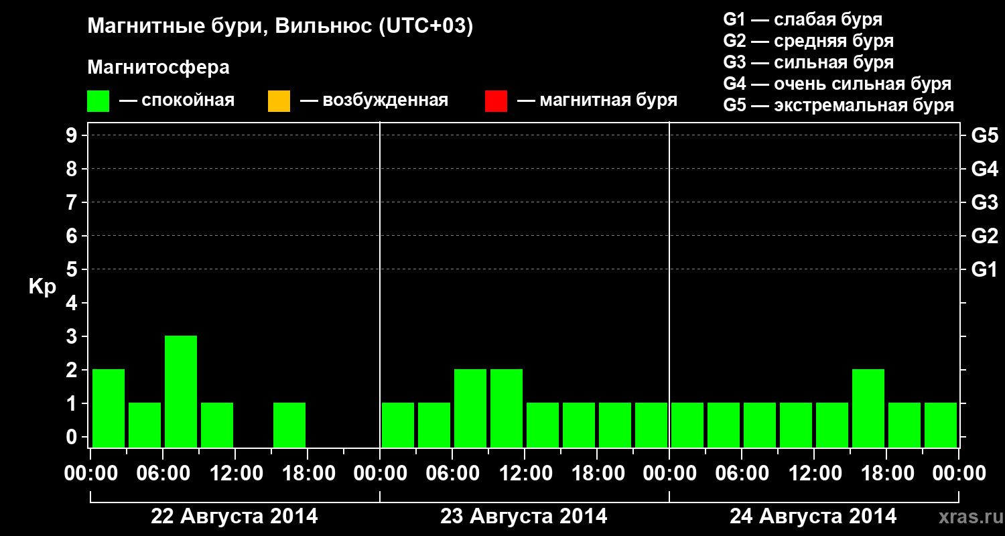Click the '— возбужденная' legend label
The image size is (1005, 536).
point(374,101)
